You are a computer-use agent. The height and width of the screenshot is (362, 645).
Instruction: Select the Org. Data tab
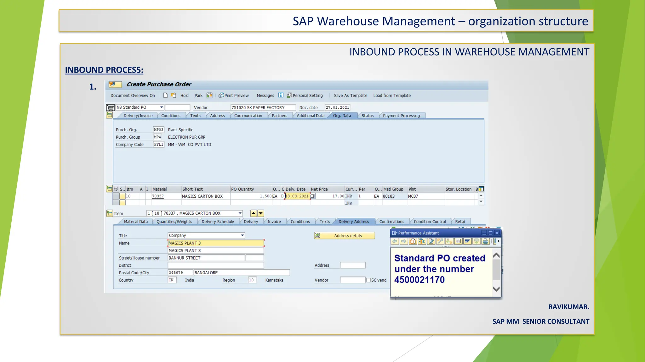342,116
